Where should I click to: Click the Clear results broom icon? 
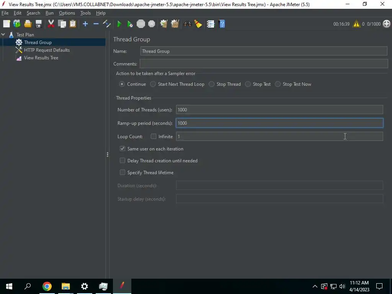coord(164,24)
